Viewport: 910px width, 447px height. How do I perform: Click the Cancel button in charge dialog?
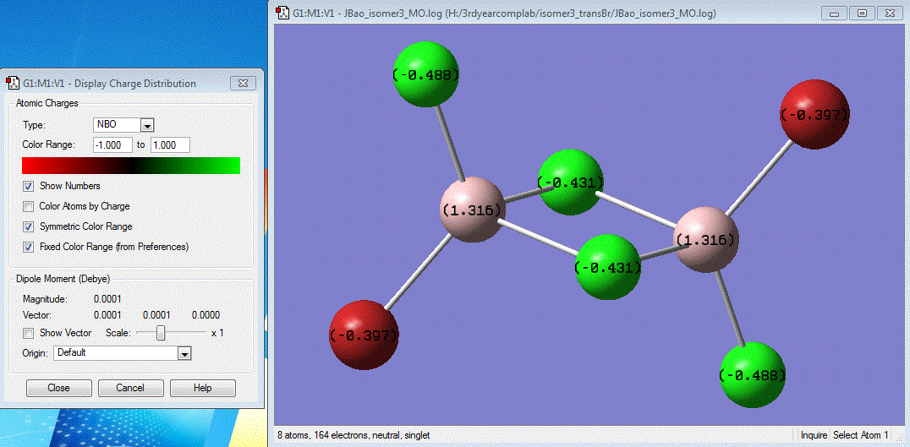pos(130,388)
